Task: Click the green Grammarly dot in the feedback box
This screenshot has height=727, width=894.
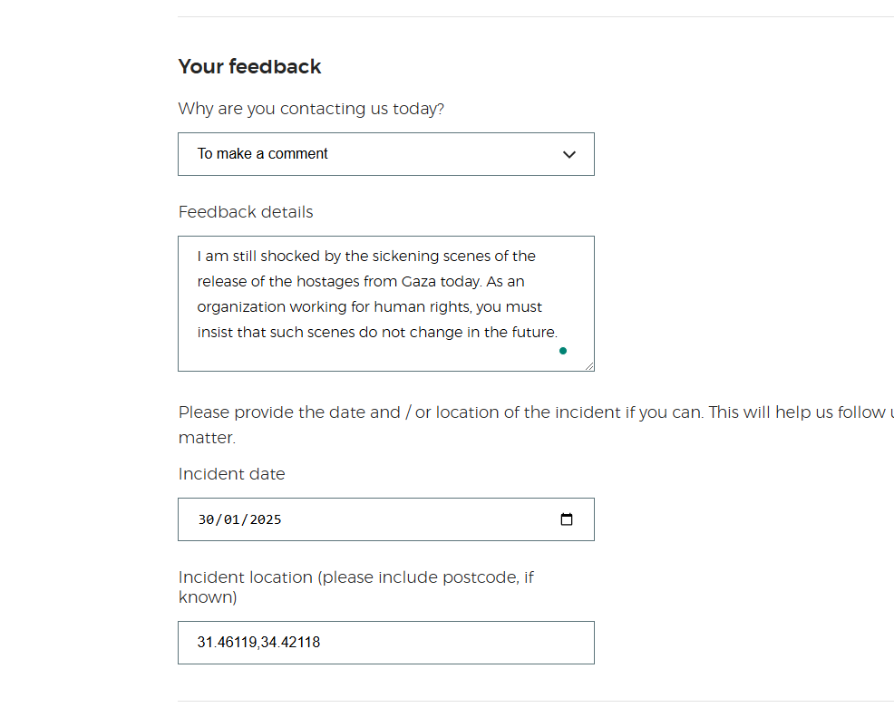Action: (x=563, y=351)
